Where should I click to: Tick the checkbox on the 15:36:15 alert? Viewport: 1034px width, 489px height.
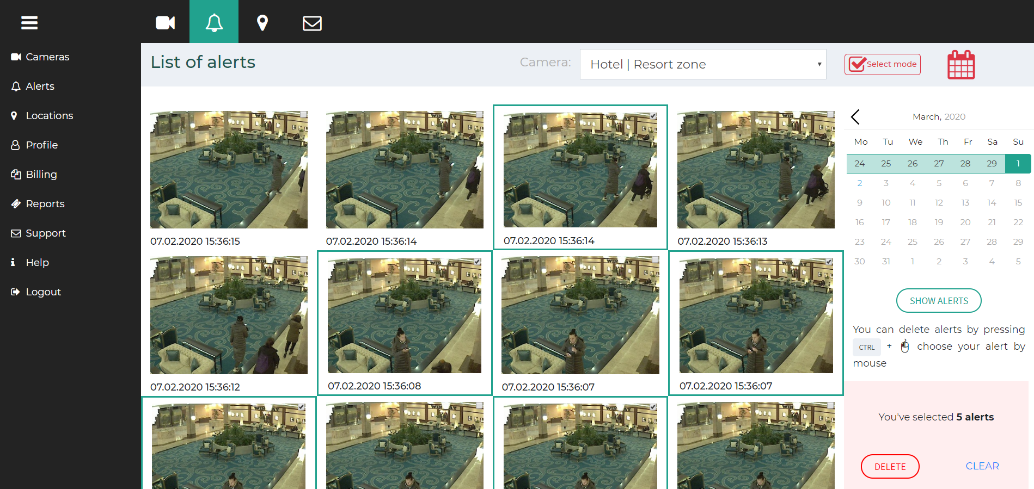[x=303, y=115]
